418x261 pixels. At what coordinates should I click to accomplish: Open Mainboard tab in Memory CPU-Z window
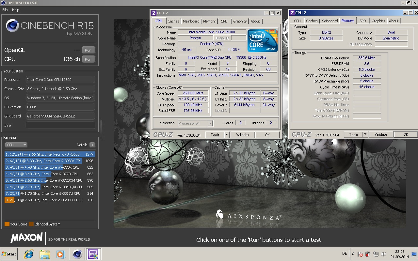[x=330, y=21]
